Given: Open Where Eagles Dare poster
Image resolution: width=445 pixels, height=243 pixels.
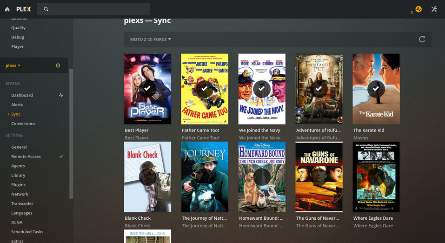Looking at the screenshot, I should 376,177.
